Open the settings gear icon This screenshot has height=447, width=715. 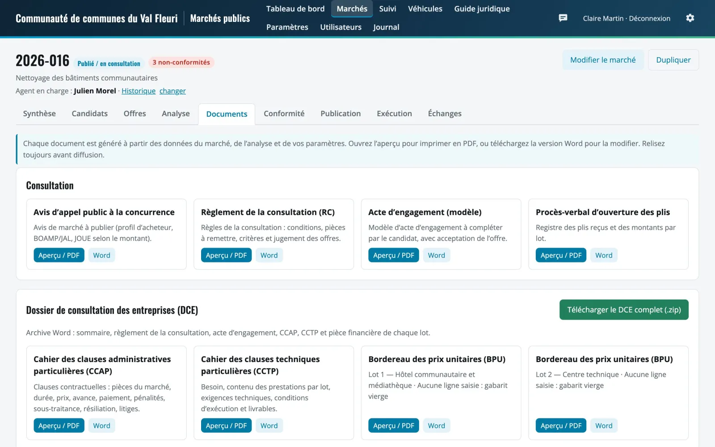[x=690, y=18]
